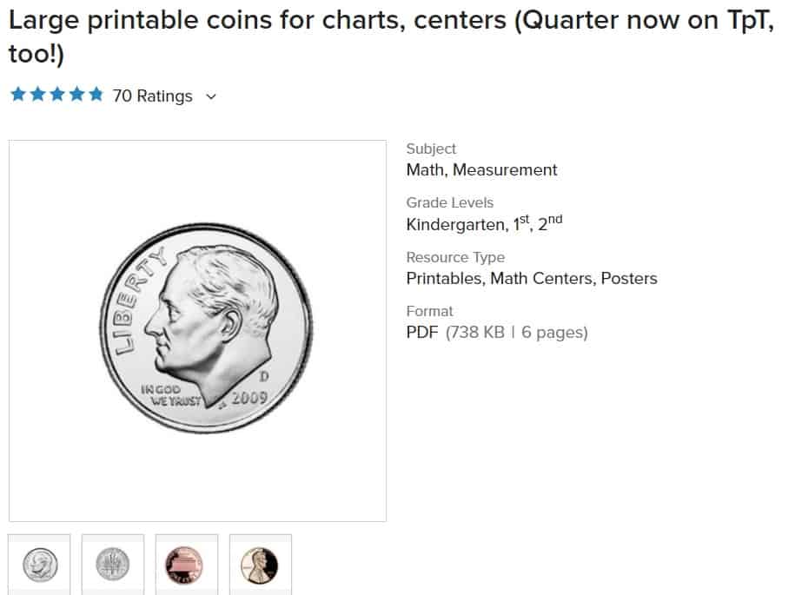Click the fifth blue rating star
795x595 pixels.
[96, 95]
